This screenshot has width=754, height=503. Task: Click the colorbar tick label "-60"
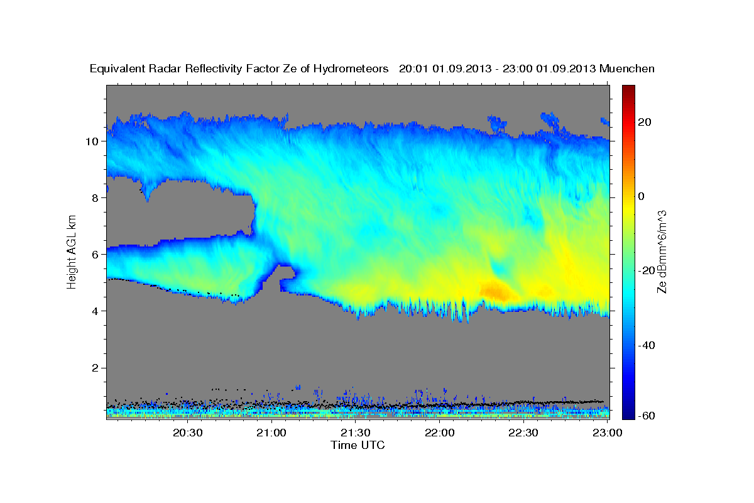646,416
